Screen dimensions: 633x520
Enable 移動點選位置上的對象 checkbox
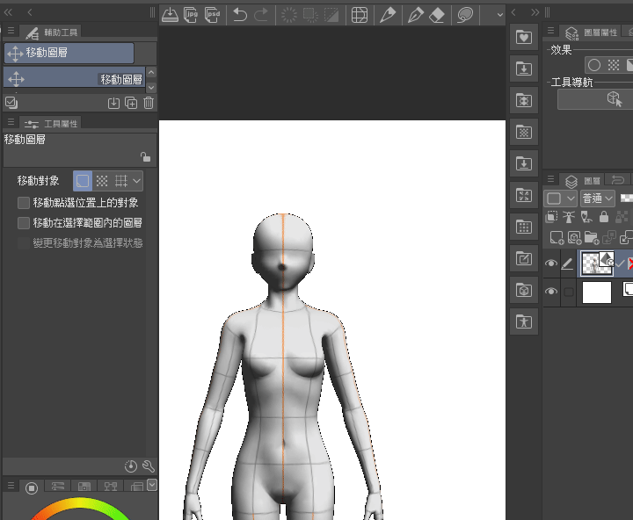click(x=24, y=203)
